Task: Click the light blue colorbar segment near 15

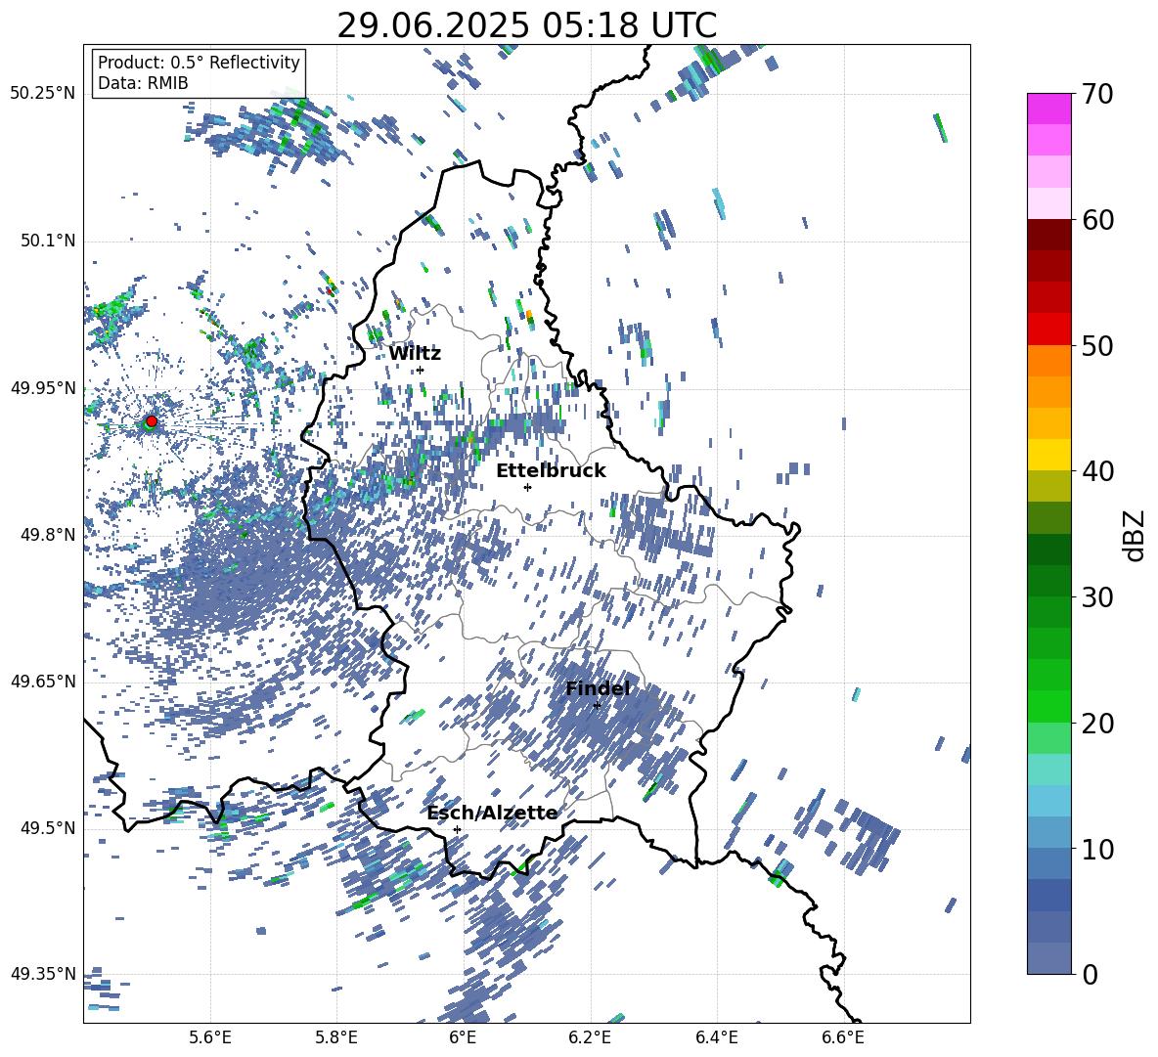Action: 1048,801
